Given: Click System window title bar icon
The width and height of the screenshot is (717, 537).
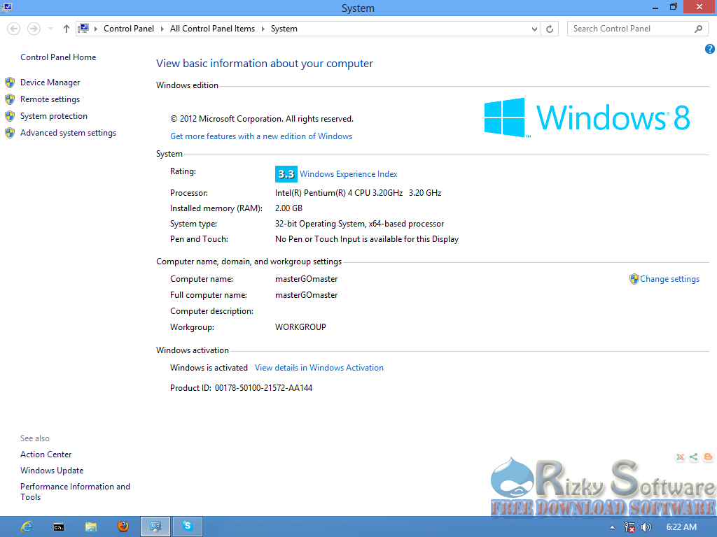Looking at the screenshot, I should click(x=6, y=7).
